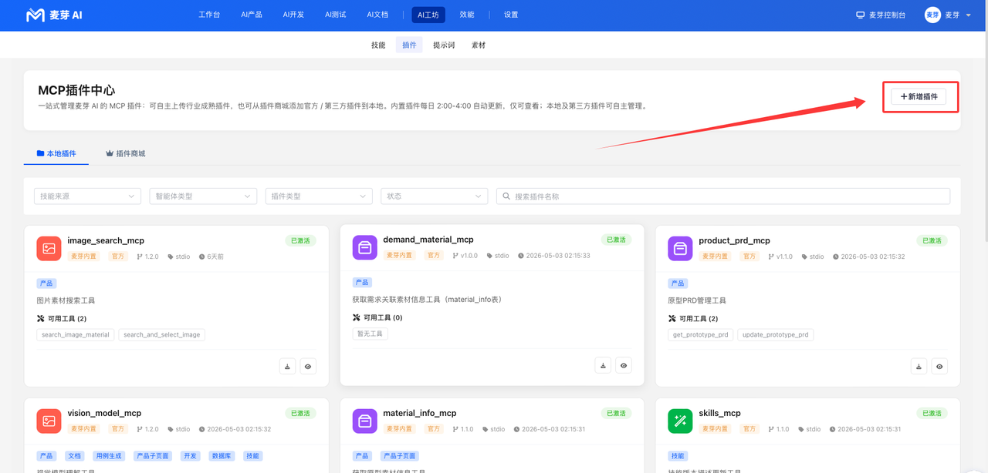Click the demand_material_mcp plugin title

pyautogui.click(x=428, y=240)
